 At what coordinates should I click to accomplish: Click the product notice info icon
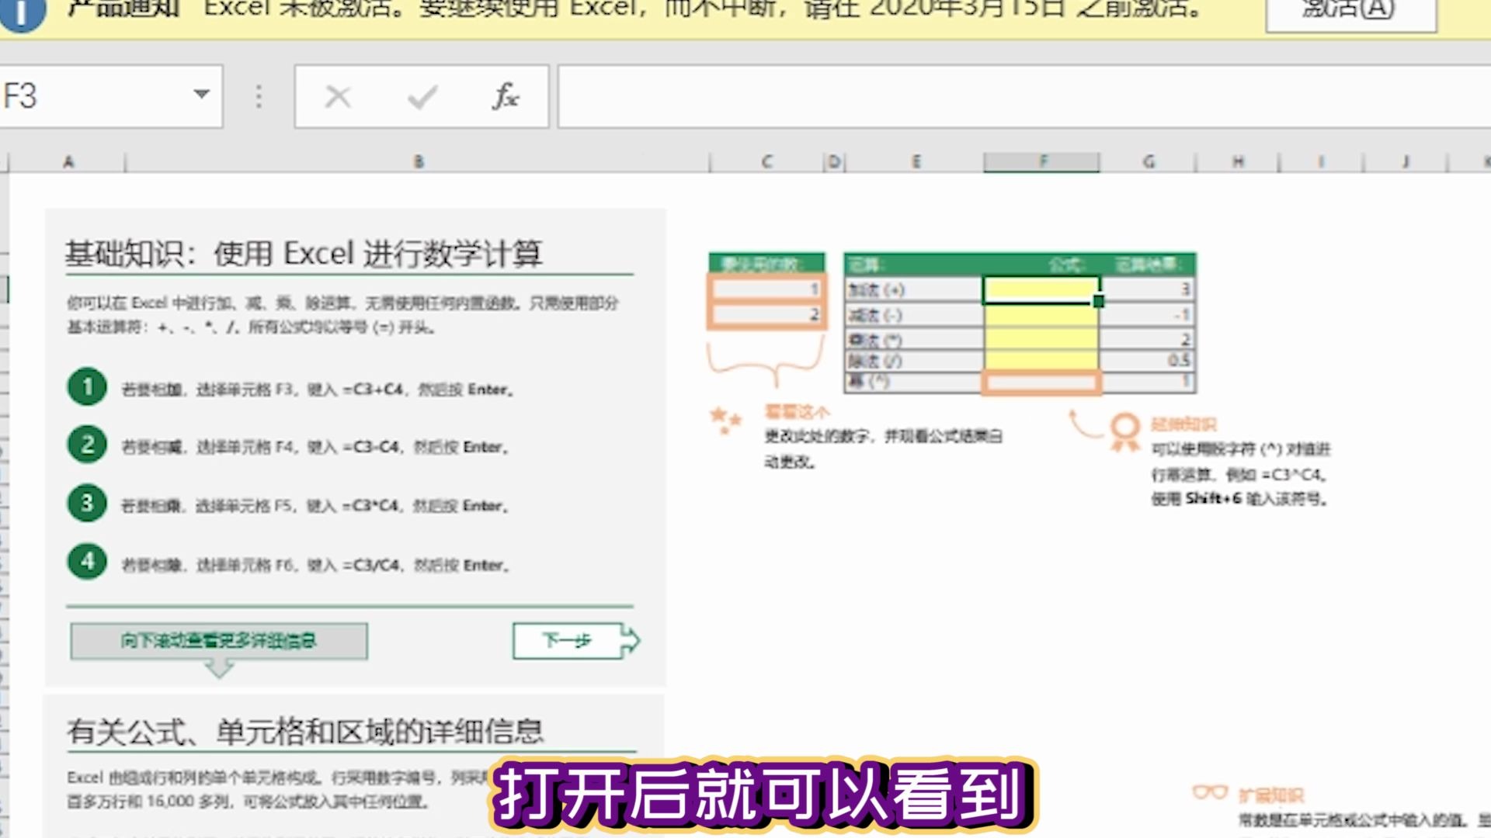coord(22,12)
